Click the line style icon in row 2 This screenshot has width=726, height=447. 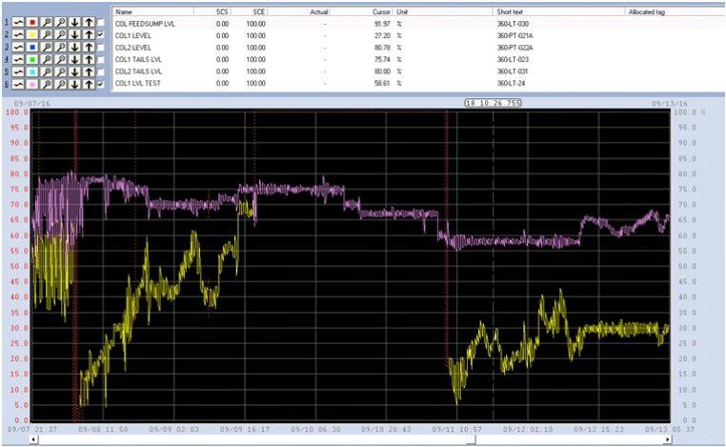point(18,34)
